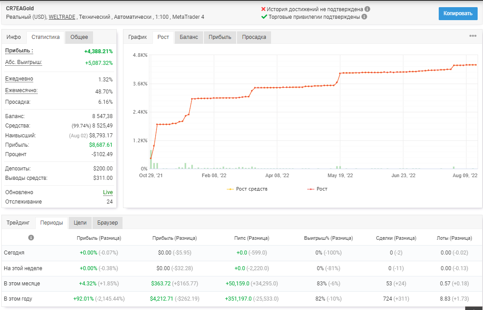Viewport: 483px width, 310px height.
Task: Click the На этой неделе row label
Action: coord(23,268)
